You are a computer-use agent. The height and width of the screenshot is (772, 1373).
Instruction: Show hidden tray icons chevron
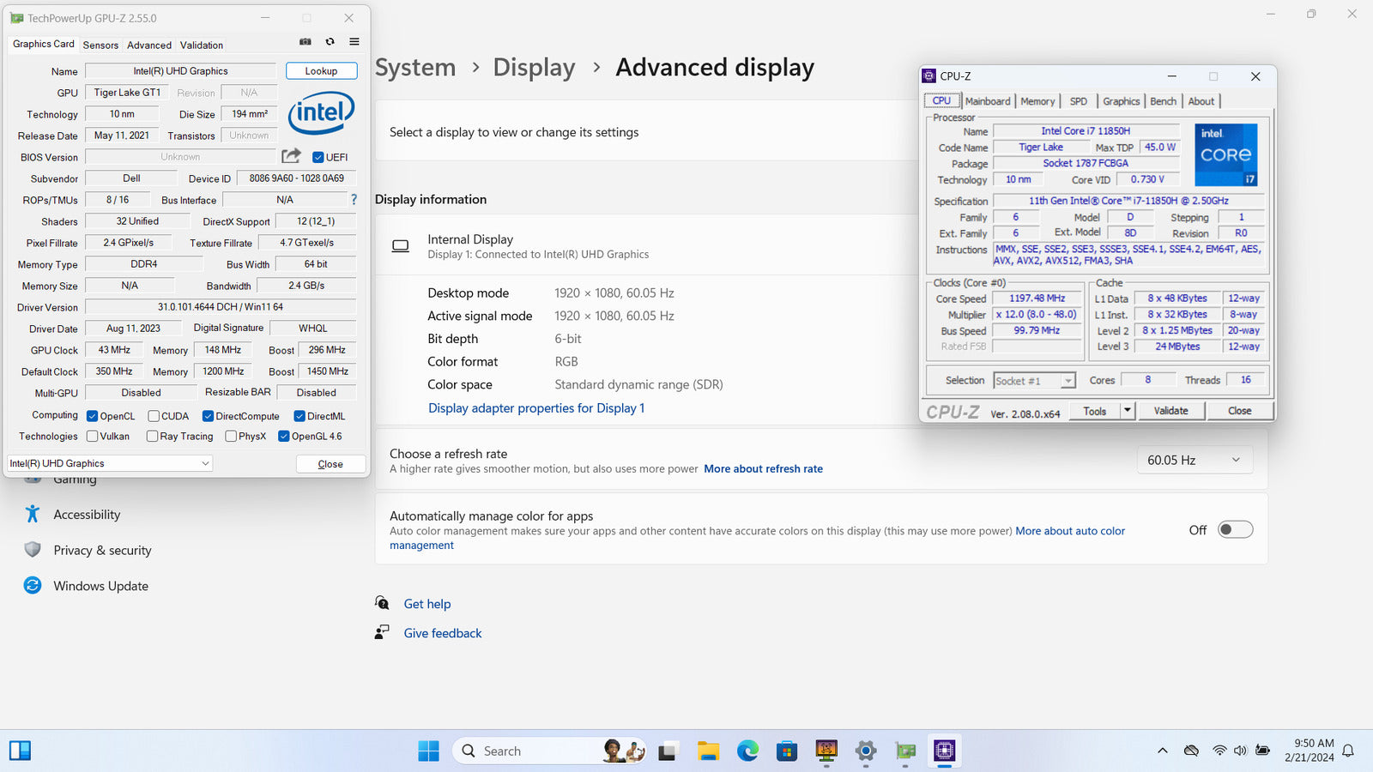point(1163,751)
